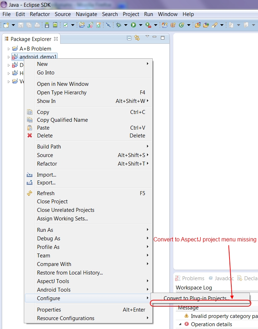Click the new Android project toolbar icon

click(x=82, y=25)
